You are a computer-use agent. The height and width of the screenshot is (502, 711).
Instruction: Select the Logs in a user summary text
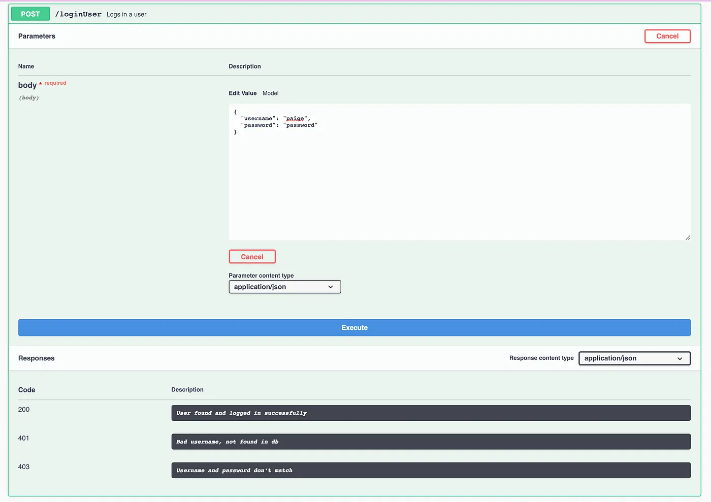click(126, 14)
